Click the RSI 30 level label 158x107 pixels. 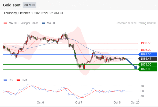[x=142, y=96]
